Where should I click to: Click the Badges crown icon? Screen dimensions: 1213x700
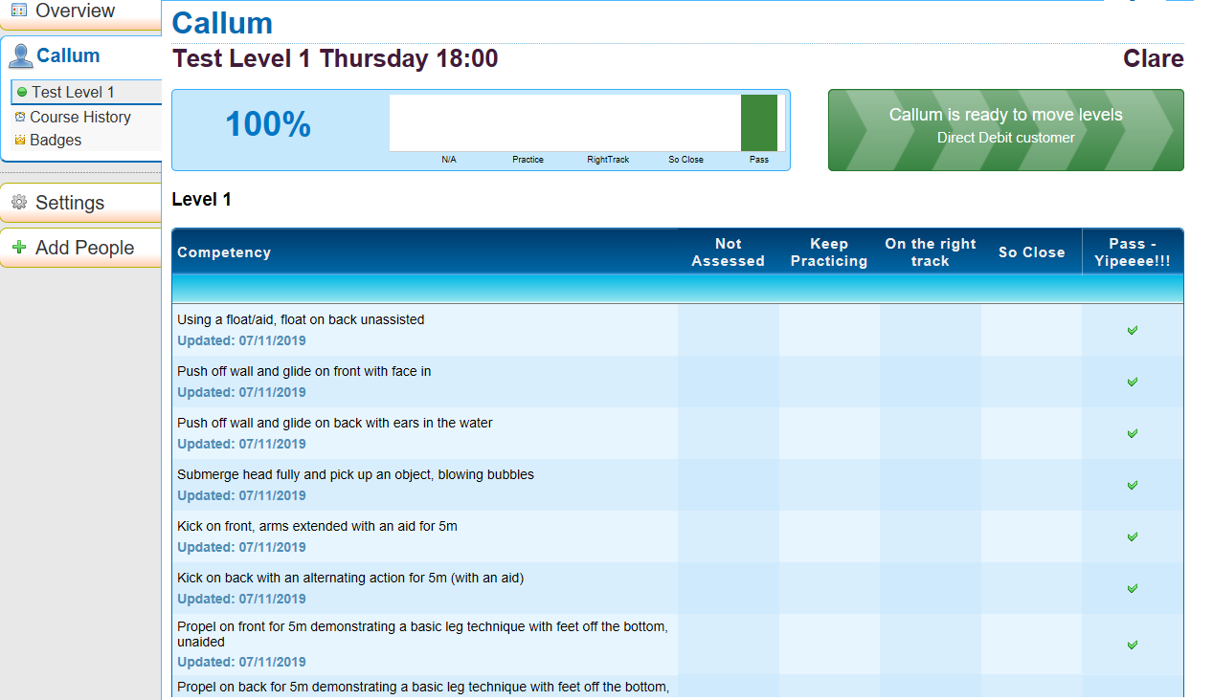click(x=20, y=141)
